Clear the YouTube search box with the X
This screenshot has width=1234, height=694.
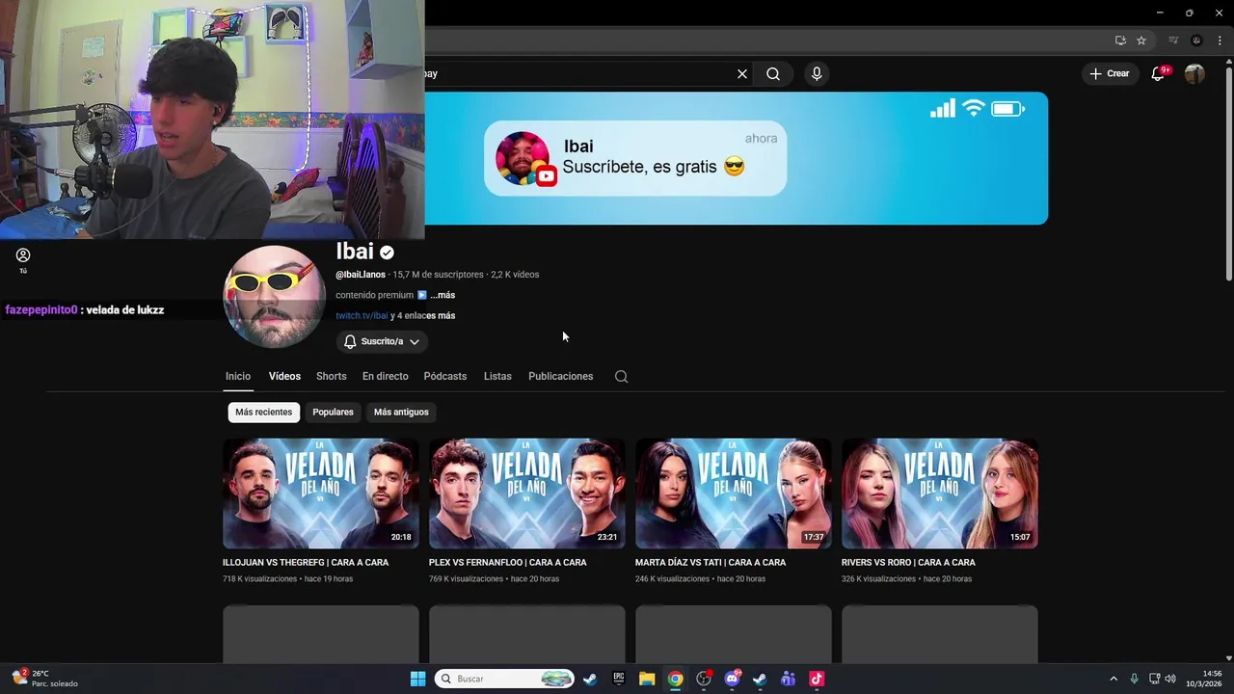[x=742, y=73]
